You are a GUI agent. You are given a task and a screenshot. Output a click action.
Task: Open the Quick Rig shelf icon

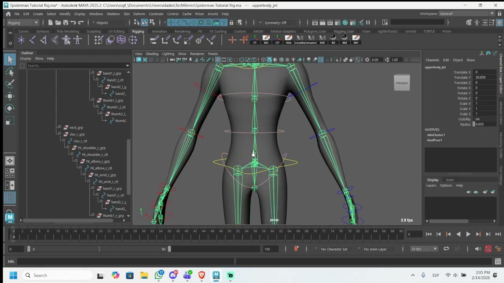click(x=66, y=40)
